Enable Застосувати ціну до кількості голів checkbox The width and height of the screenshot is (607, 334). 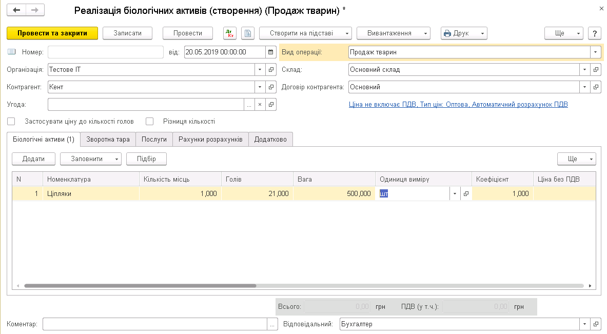coord(11,122)
